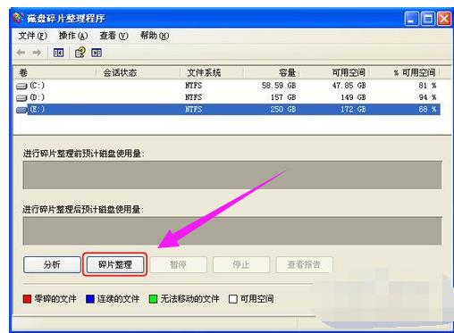This screenshot has height=333, width=454.
Task: Select the (E:) volume row
Action: [228, 109]
